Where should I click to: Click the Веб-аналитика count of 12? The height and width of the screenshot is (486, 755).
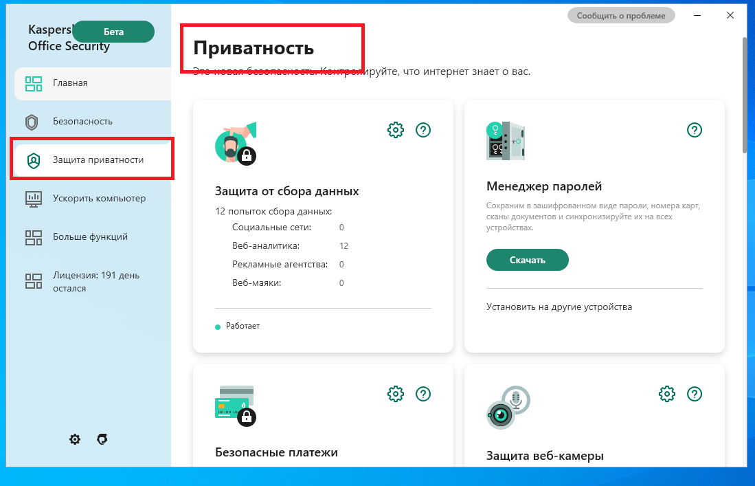tap(343, 245)
